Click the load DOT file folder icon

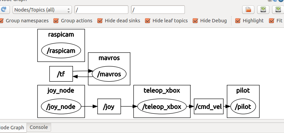[248, 9]
